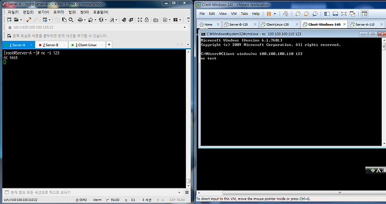This screenshot has width=386, height=204.
Task: Launch Xmanager via the toolbar icon beside Xftp
Action: tap(131, 20)
